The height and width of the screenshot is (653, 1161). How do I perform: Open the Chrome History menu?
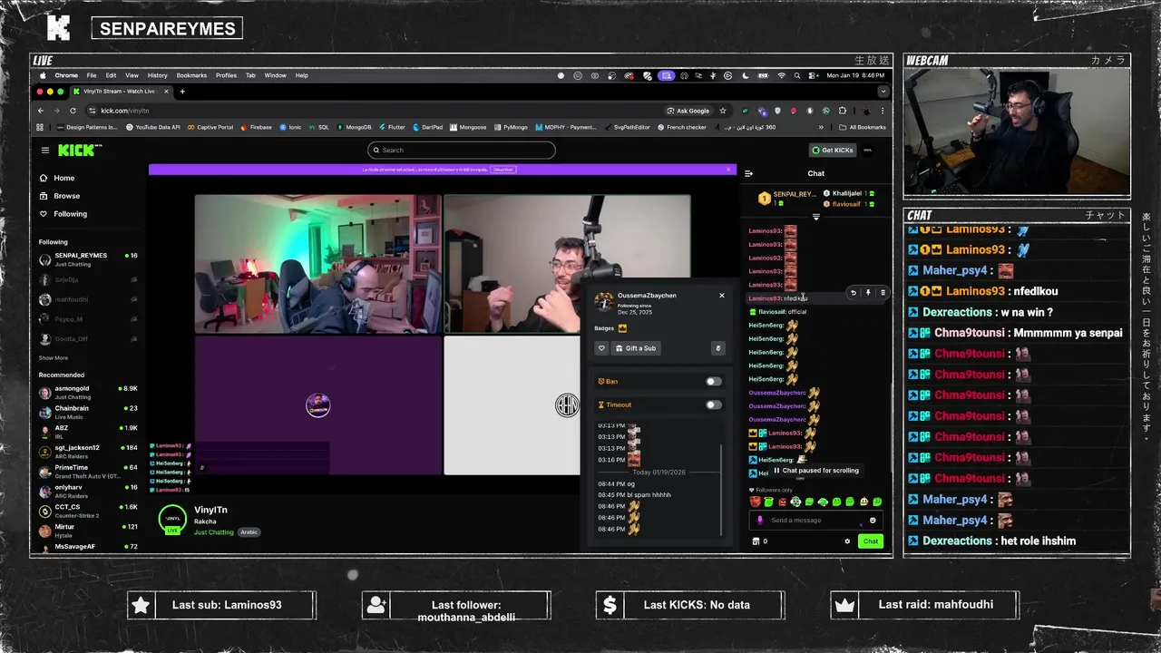click(157, 75)
